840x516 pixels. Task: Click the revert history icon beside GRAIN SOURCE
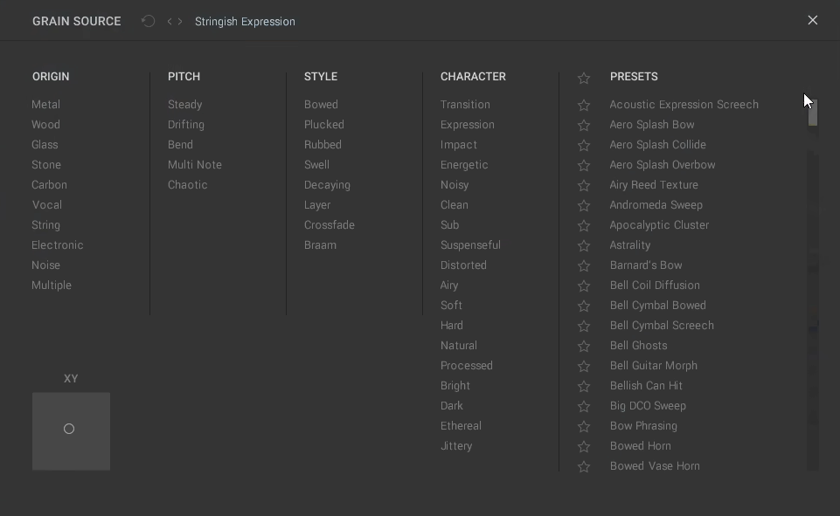pyautogui.click(x=148, y=20)
